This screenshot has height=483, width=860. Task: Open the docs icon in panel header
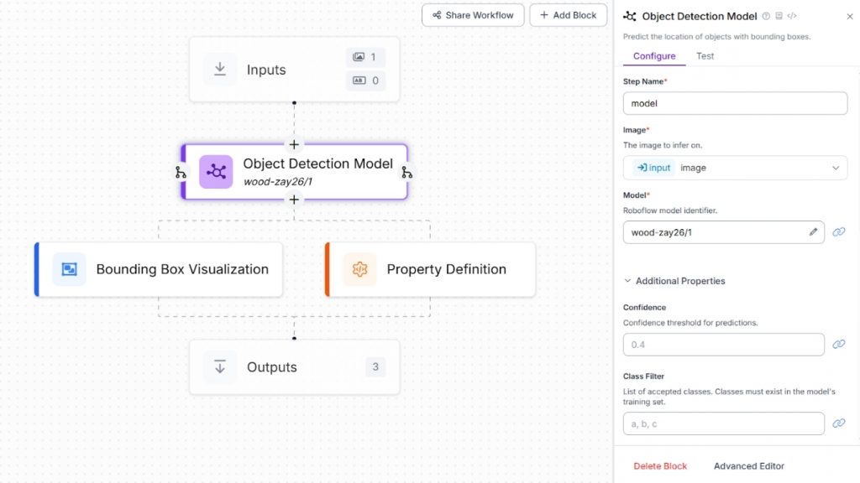[x=779, y=16]
